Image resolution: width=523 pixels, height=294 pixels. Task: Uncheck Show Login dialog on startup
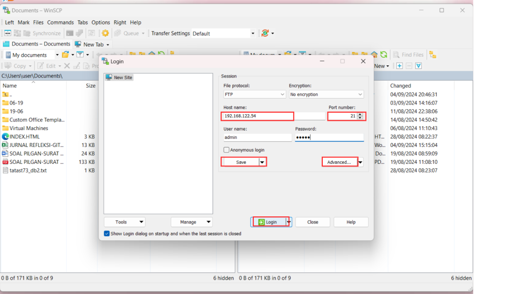click(107, 234)
